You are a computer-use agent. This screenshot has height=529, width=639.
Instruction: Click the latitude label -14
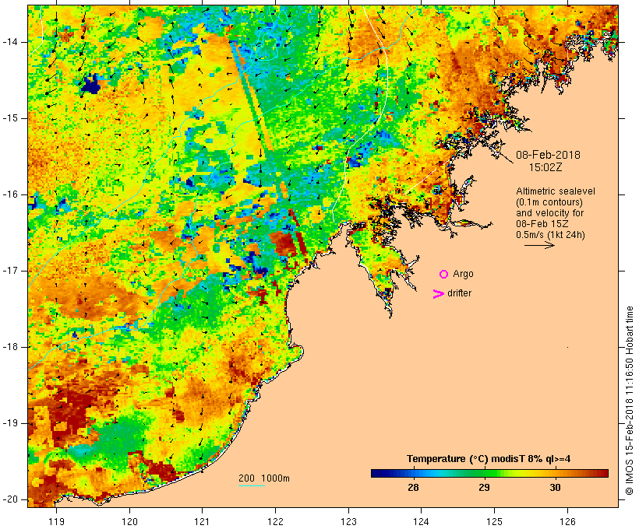coord(9,42)
